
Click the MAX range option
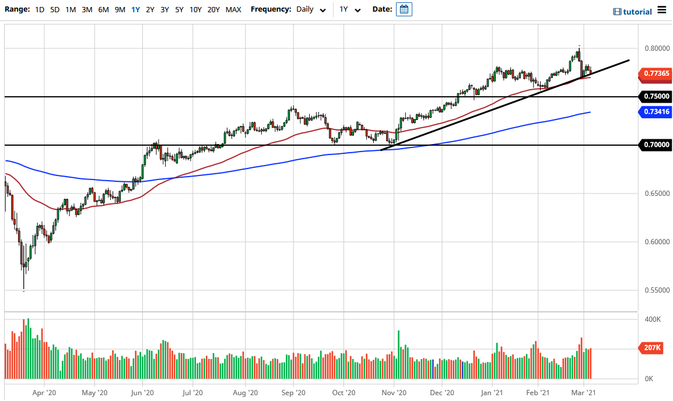[x=233, y=9]
